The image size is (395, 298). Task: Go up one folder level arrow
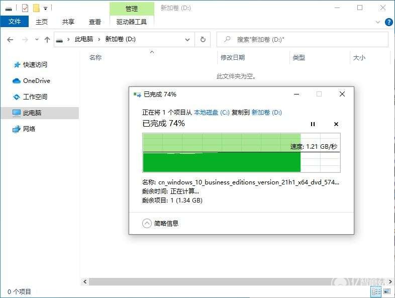tap(47, 40)
